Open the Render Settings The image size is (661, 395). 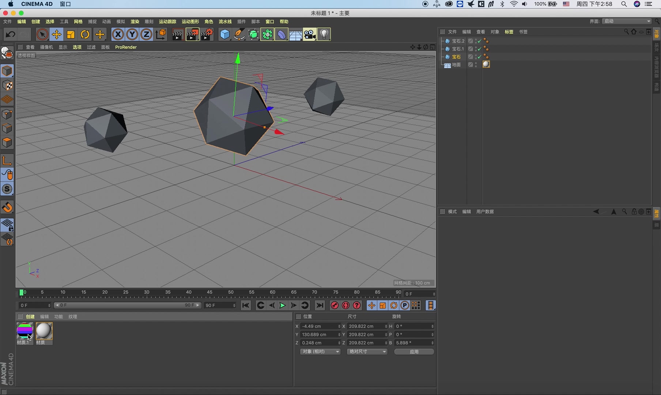tap(207, 34)
